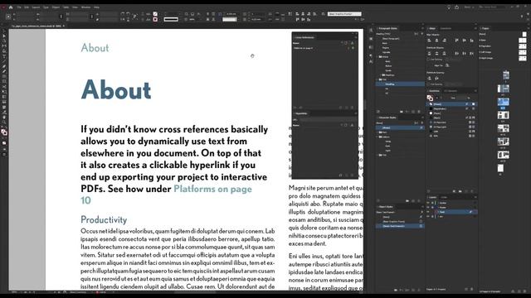The width and height of the screenshot is (531, 298).
Task: Create new swatch via Swatches panel bottom icon
Action: point(466,191)
